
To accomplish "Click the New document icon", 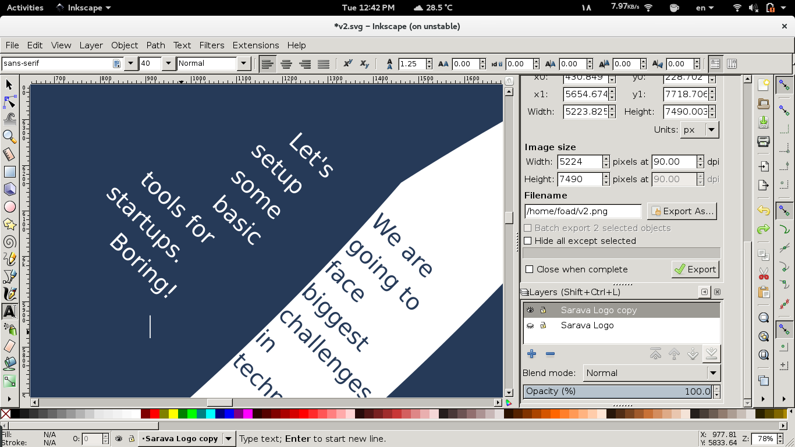I will tap(764, 86).
